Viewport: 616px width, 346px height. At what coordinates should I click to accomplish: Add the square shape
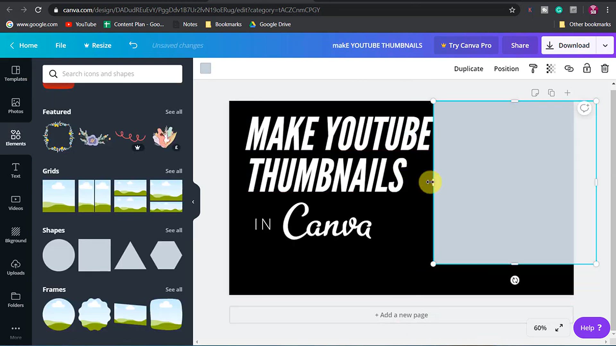[95, 255]
